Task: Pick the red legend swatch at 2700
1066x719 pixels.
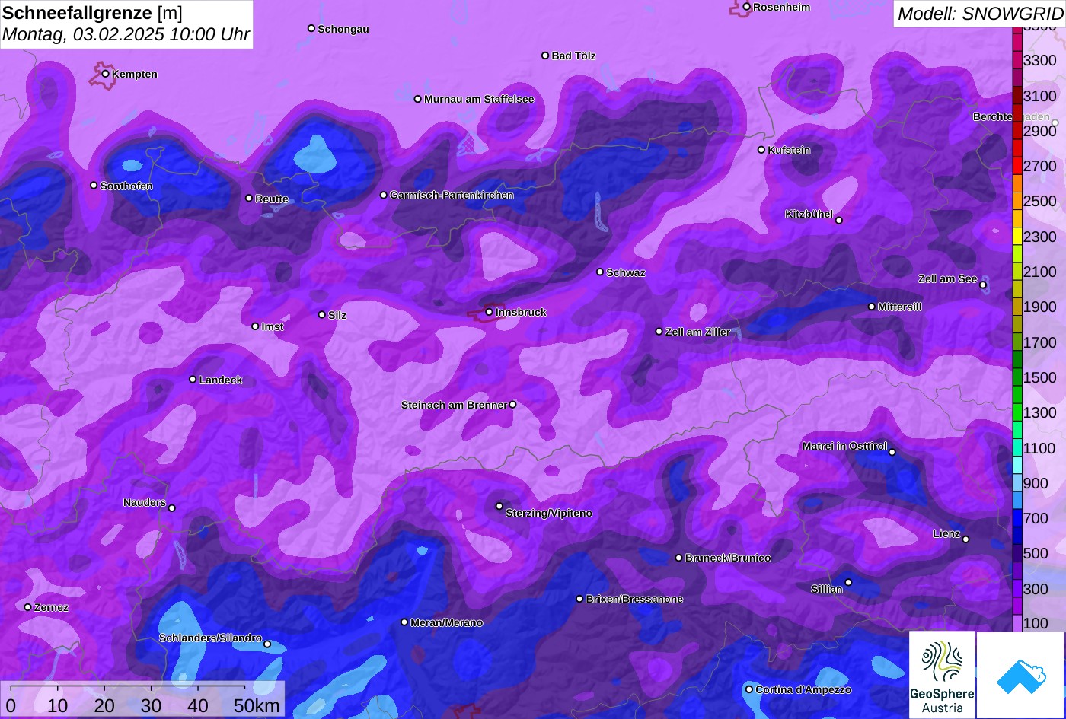Action: point(1017,166)
